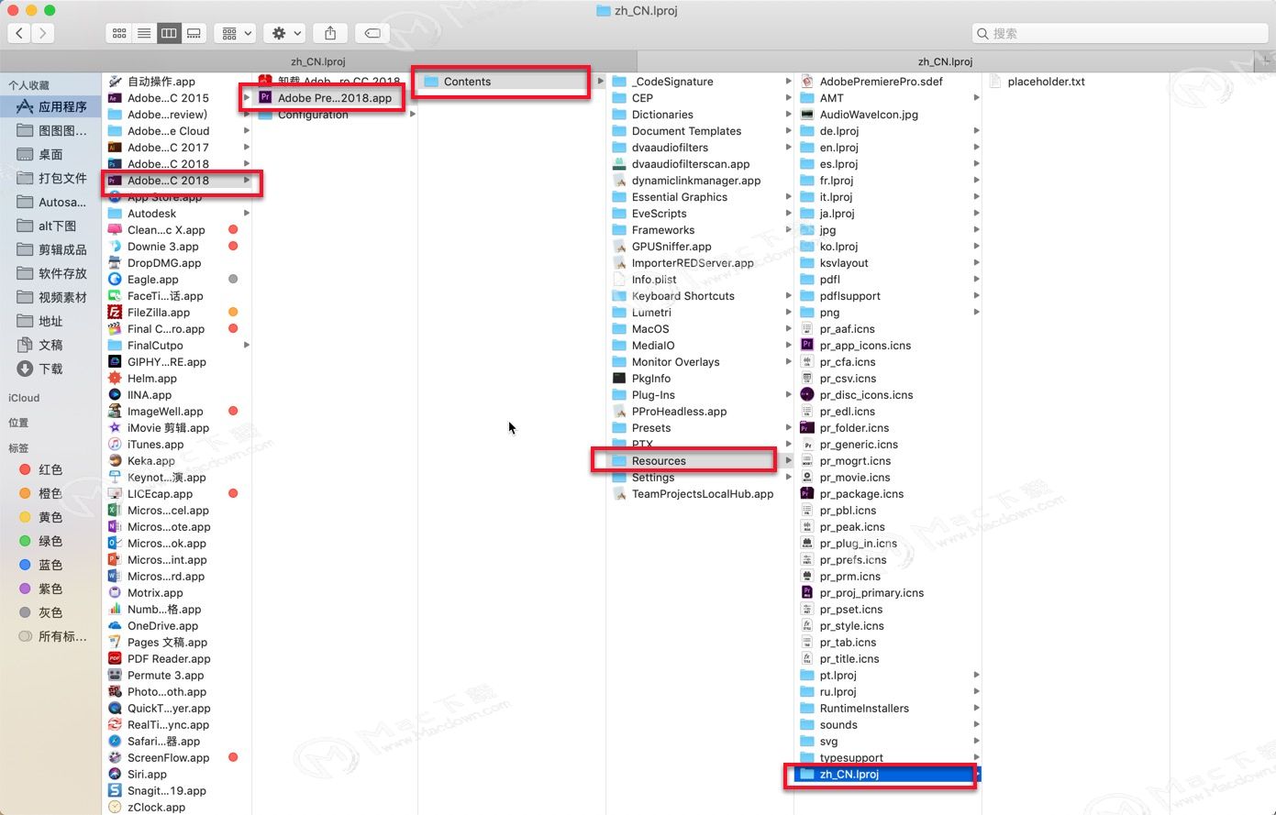Select the zClock.app icon
1276x815 pixels.
point(115,808)
